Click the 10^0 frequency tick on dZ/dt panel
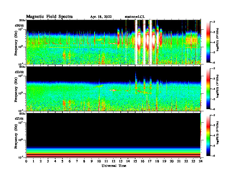239x185 pixels. click(x=21, y=140)
